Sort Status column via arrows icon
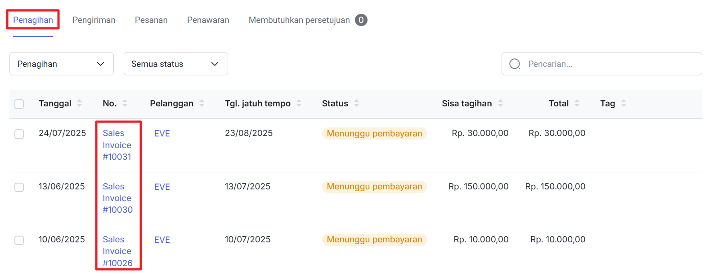The height and width of the screenshot is (276, 713). click(357, 103)
